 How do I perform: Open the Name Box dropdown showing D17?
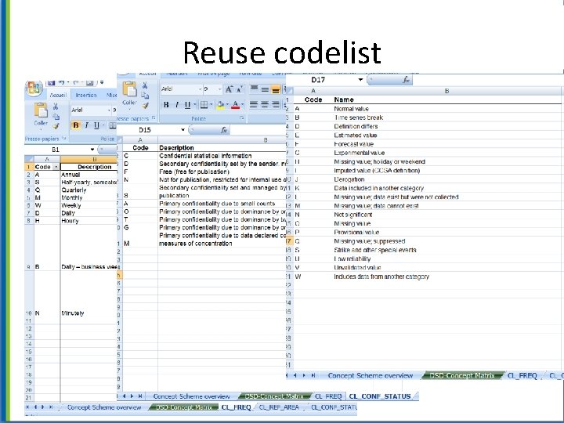click(x=360, y=80)
